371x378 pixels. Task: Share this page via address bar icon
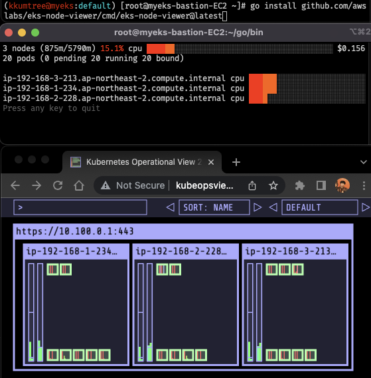pos(252,185)
